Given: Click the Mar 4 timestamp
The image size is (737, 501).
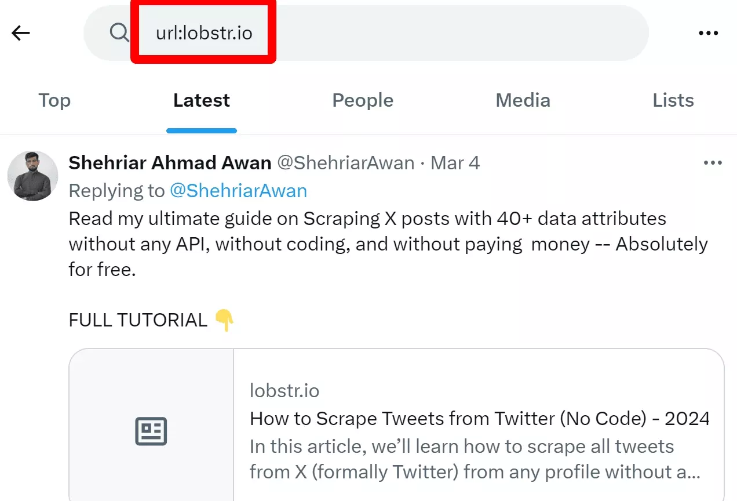Looking at the screenshot, I should (x=455, y=163).
